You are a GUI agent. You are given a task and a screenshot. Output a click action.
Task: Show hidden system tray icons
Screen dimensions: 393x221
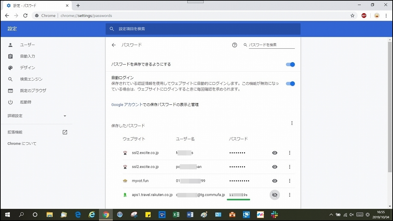[331, 215]
